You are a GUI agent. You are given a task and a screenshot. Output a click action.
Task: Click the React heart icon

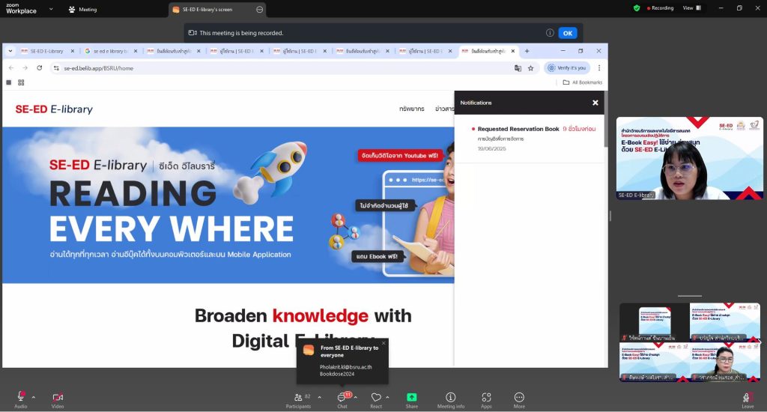pyautogui.click(x=376, y=397)
